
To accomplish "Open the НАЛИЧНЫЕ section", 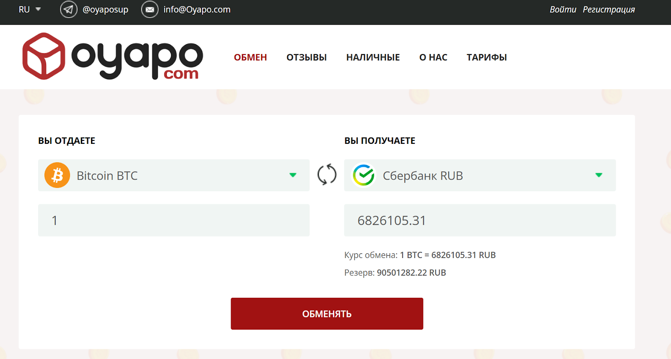I will click(x=373, y=57).
